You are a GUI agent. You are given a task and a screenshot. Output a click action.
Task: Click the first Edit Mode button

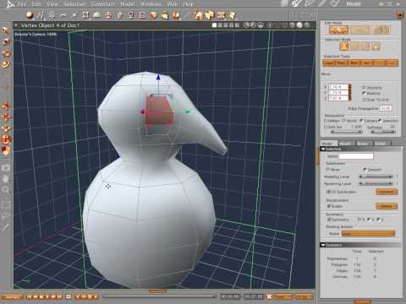338,30
